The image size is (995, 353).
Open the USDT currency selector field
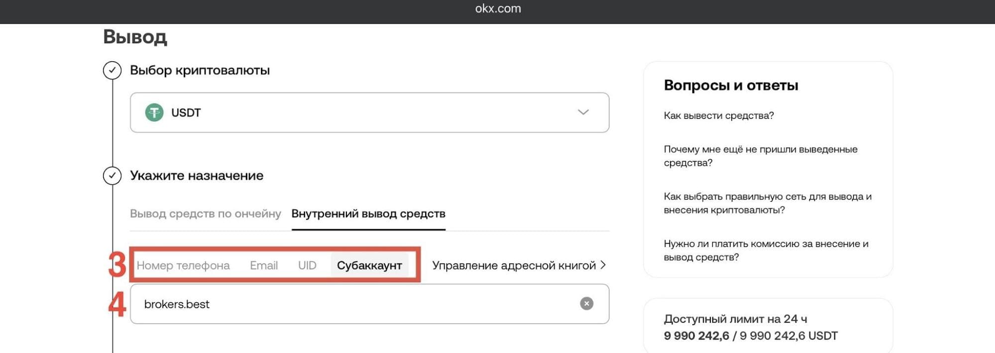click(369, 112)
